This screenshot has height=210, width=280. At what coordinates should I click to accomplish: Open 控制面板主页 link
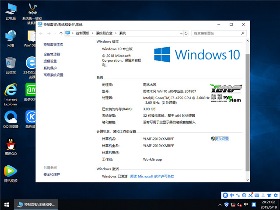coord(53,45)
